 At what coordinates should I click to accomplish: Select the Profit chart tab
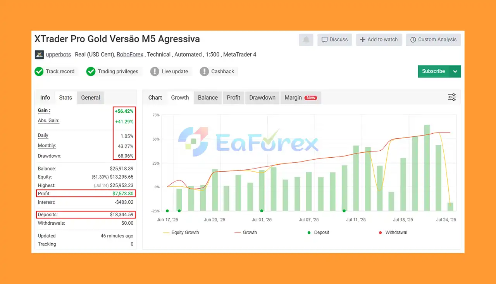[234, 98]
